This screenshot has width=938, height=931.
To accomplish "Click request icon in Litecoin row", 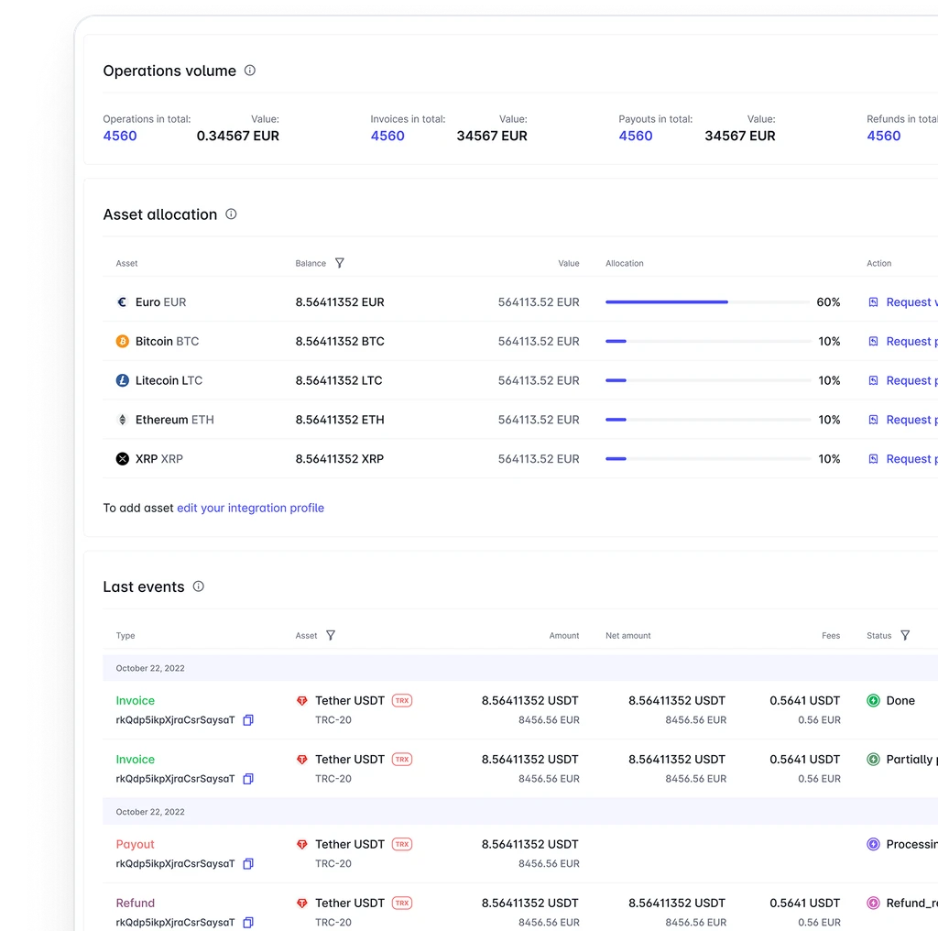I will pyautogui.click(x=873, y=380).
